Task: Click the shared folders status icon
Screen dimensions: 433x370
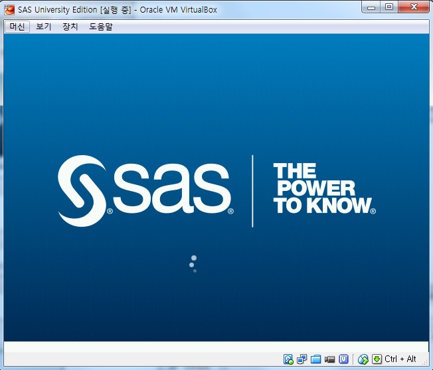Action: 315,359
